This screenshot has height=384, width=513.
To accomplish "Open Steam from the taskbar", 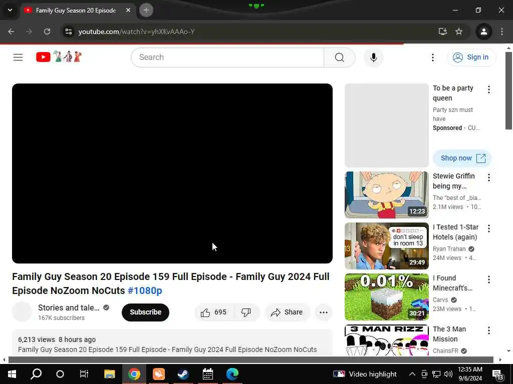I will point(183,374).
